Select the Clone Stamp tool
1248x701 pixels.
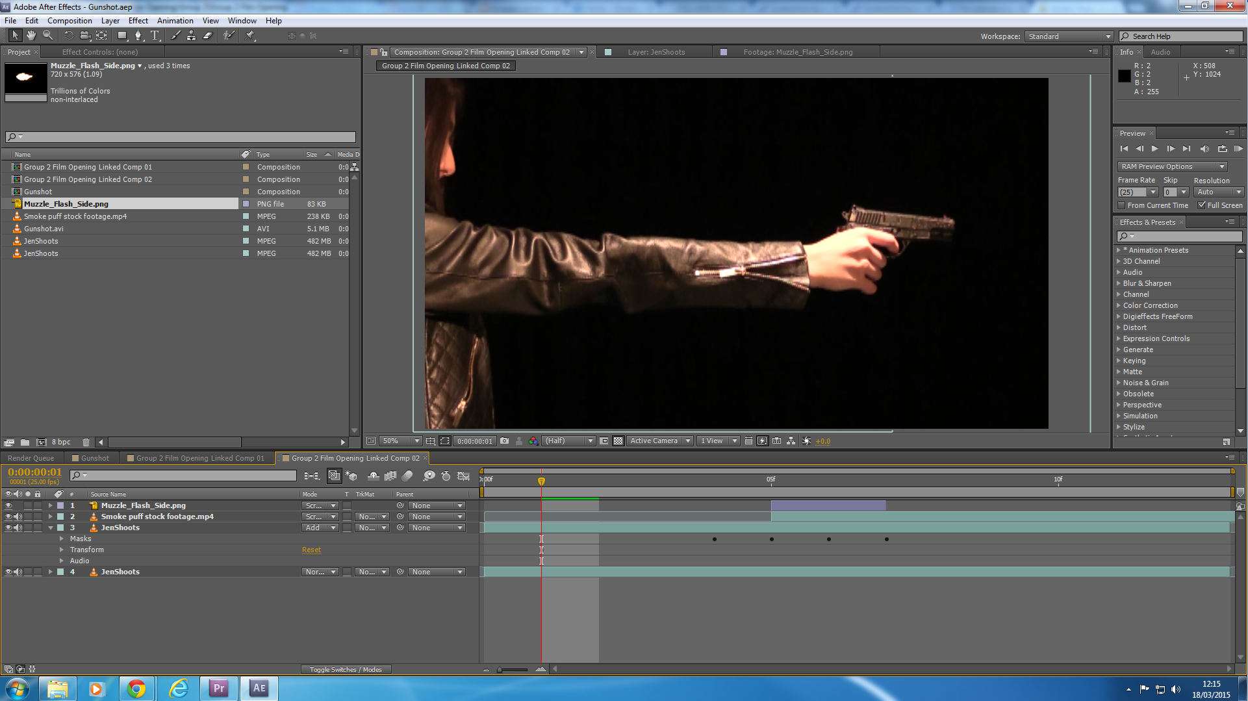tap(191, 36)
